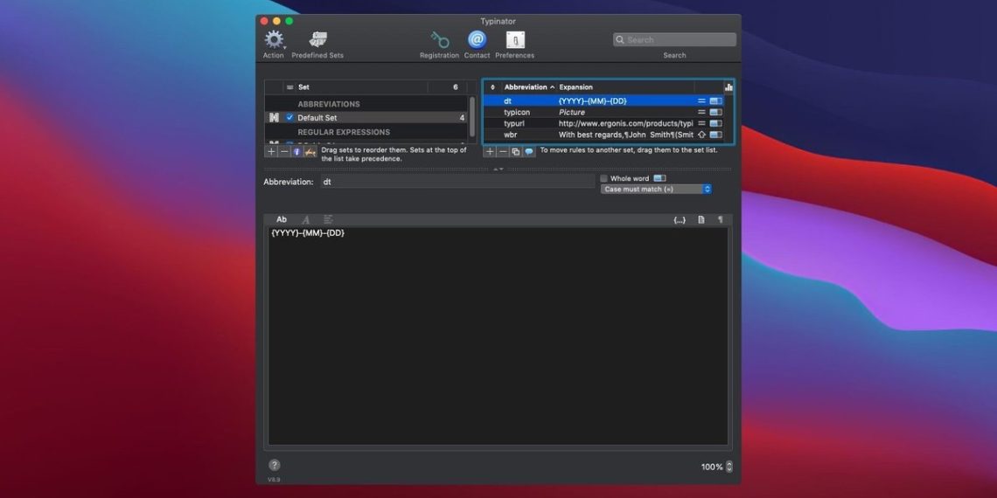Add a new rule with the plus button
997x498 pixels.
(x=490, y=151)
